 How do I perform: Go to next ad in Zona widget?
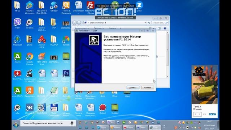pos(199,114)
